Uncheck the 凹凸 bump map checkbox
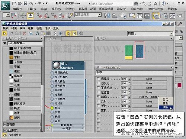The width and height of the screenshot is (186, 139). (98, 97)
